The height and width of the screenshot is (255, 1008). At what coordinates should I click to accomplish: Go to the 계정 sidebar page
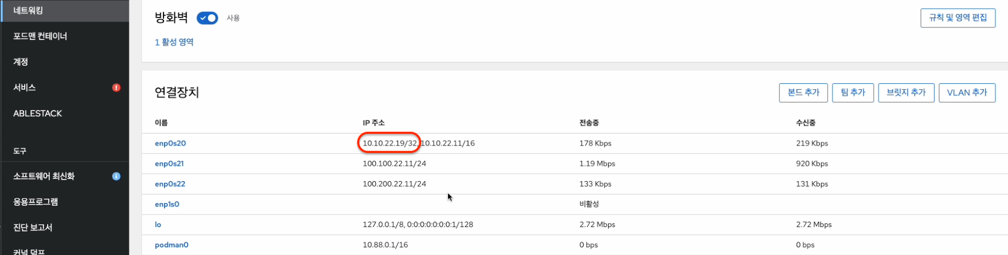[21, 62]
